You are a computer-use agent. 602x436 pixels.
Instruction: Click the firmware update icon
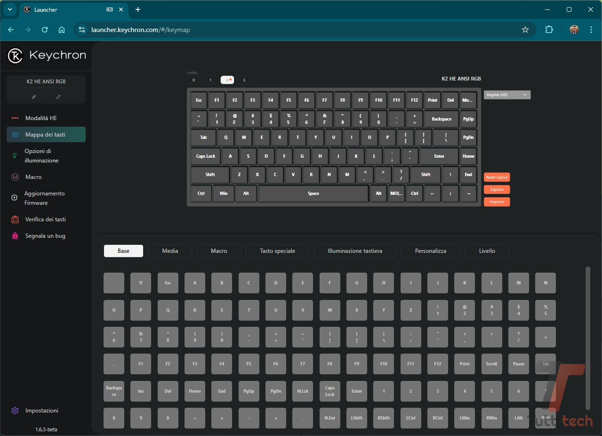pyautogui.click(x=15, y=198)
